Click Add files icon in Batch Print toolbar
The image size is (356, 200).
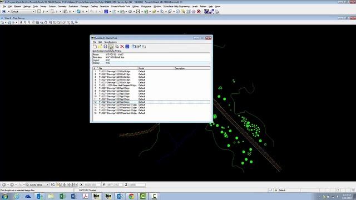tap(117, 47)
